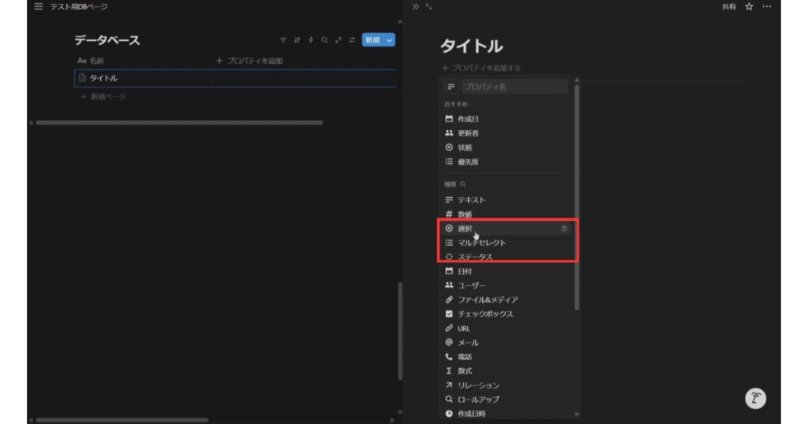Expand the 新規 button dropdown arrow
The image size is (808, 424).
tap(389, 40)
